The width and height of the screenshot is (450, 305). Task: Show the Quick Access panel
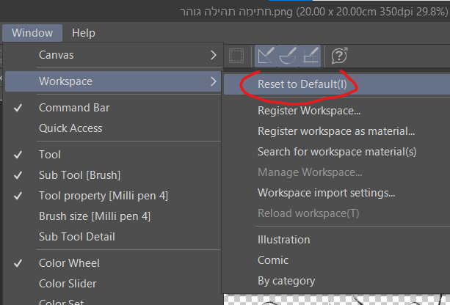(113, 128)
